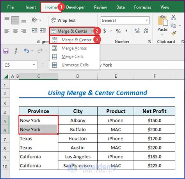This screenshot has width=185, height=179.
Task: Apply Accounting dollar format
Action: point(105,31)
